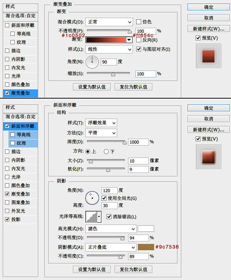The width and height of the screenshot is (231, 280).
Task: Click 确定 in the gradient overlay dialog
Action: 209,7
